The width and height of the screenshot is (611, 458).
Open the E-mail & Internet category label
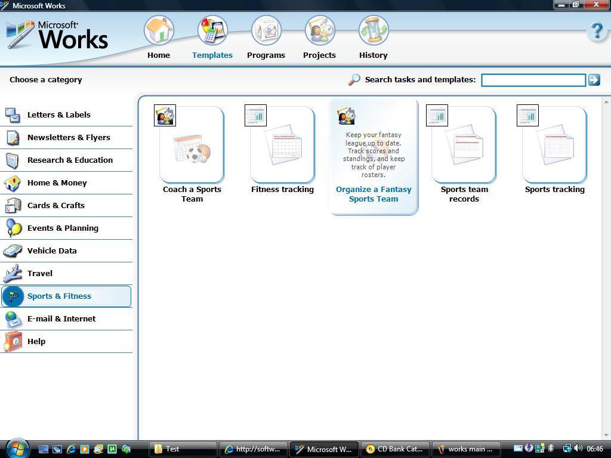[x=61, y=318]
